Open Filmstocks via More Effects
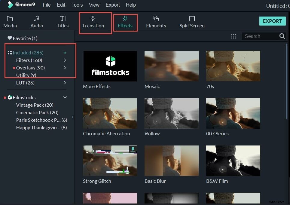The image size is (290, 205). 110,66
